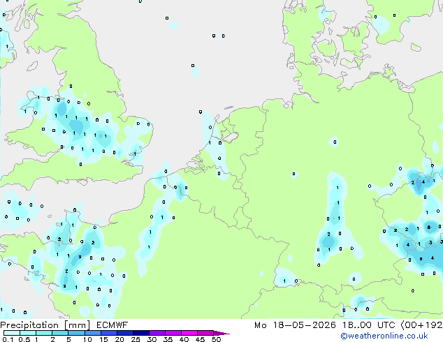The width and height of the screenshot is (443, 342).
Task: Open the weatheronline.co.uk link
Action: 384,336
